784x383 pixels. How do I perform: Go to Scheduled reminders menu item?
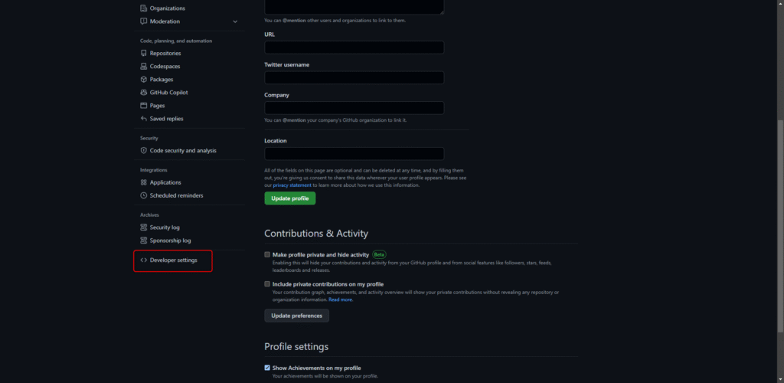176,195
